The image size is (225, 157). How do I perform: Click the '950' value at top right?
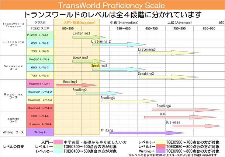click(x=222, y=22)
